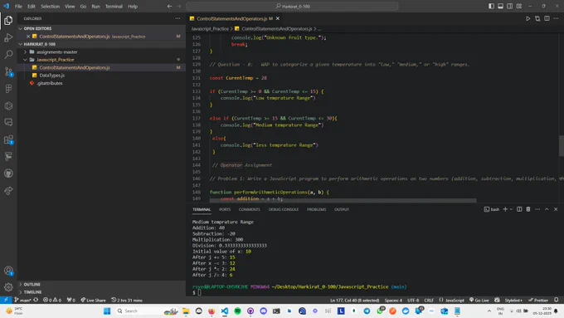This screenshot has height=318, width=564.
Task: Switch to the PORTS panel tab
Action: click(x=225, y=209)
